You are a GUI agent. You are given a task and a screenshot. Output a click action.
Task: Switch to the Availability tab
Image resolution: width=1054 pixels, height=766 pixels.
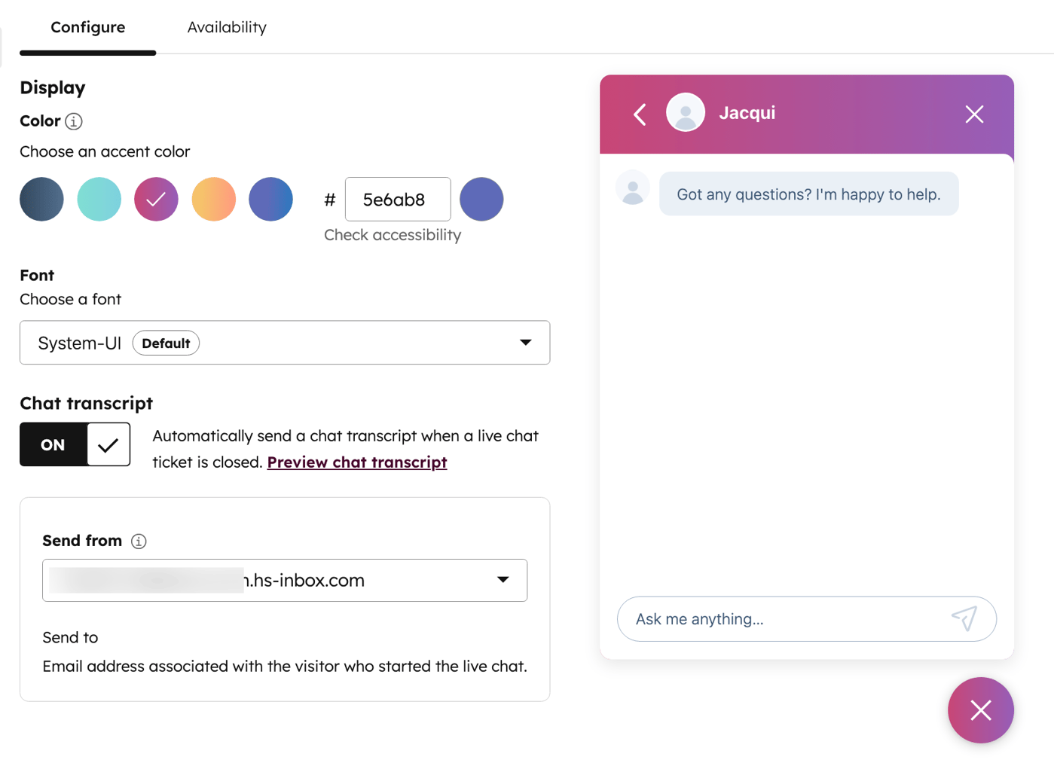coord(226,27)
